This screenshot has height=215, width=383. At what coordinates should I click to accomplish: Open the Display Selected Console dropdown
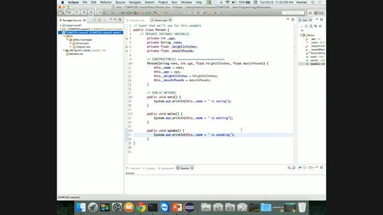[307, 168]
